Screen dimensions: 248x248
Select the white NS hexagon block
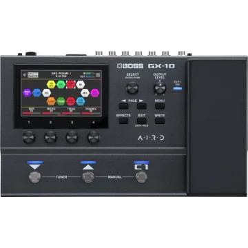81,85
